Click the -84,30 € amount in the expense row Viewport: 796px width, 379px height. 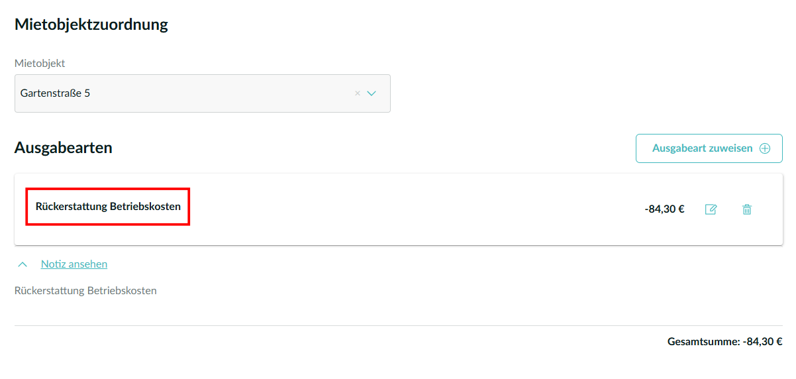click(664, 209)
